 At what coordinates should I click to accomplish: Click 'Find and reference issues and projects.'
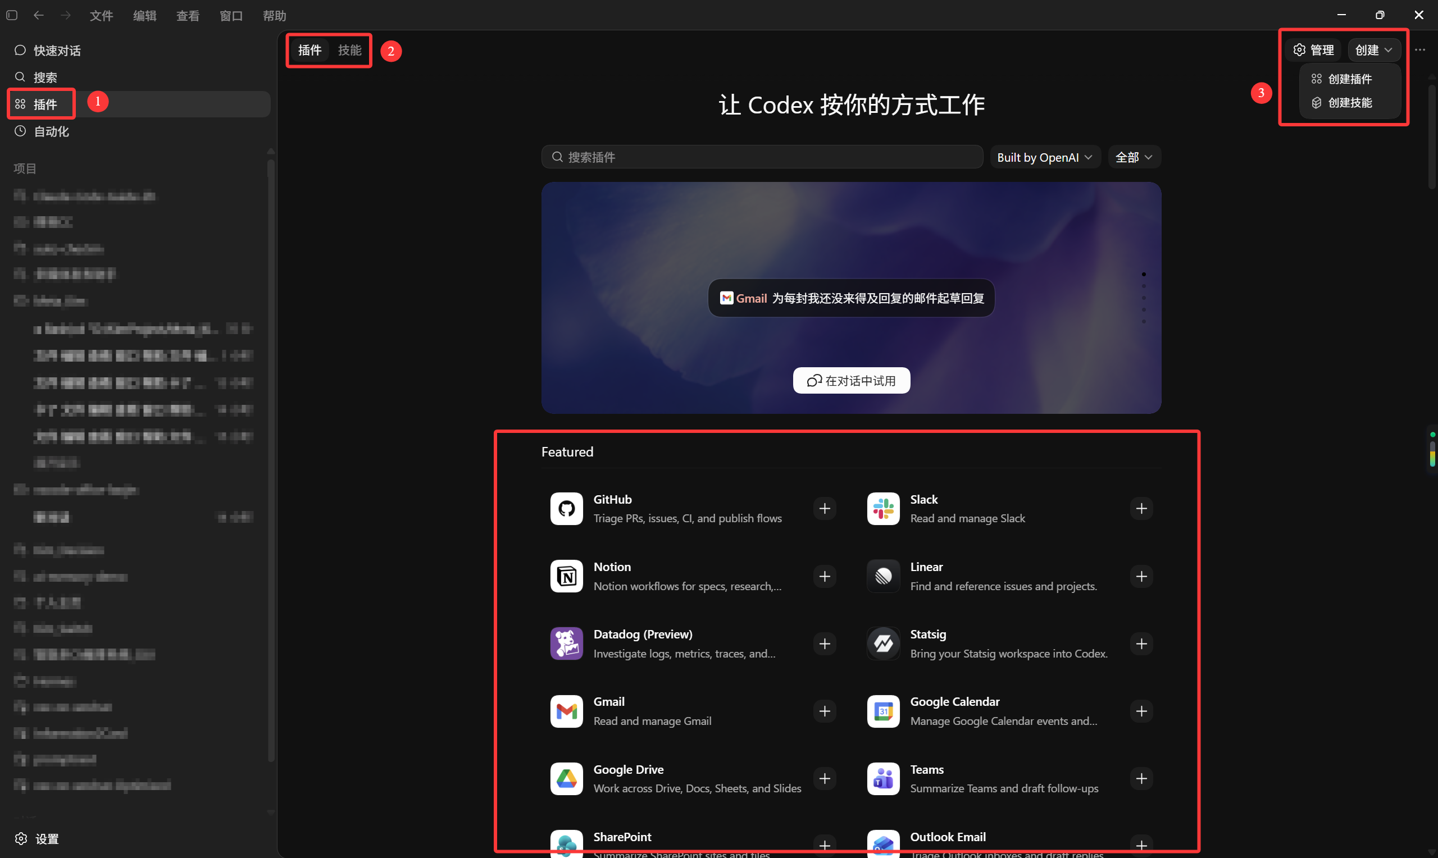click(1003, 586)
